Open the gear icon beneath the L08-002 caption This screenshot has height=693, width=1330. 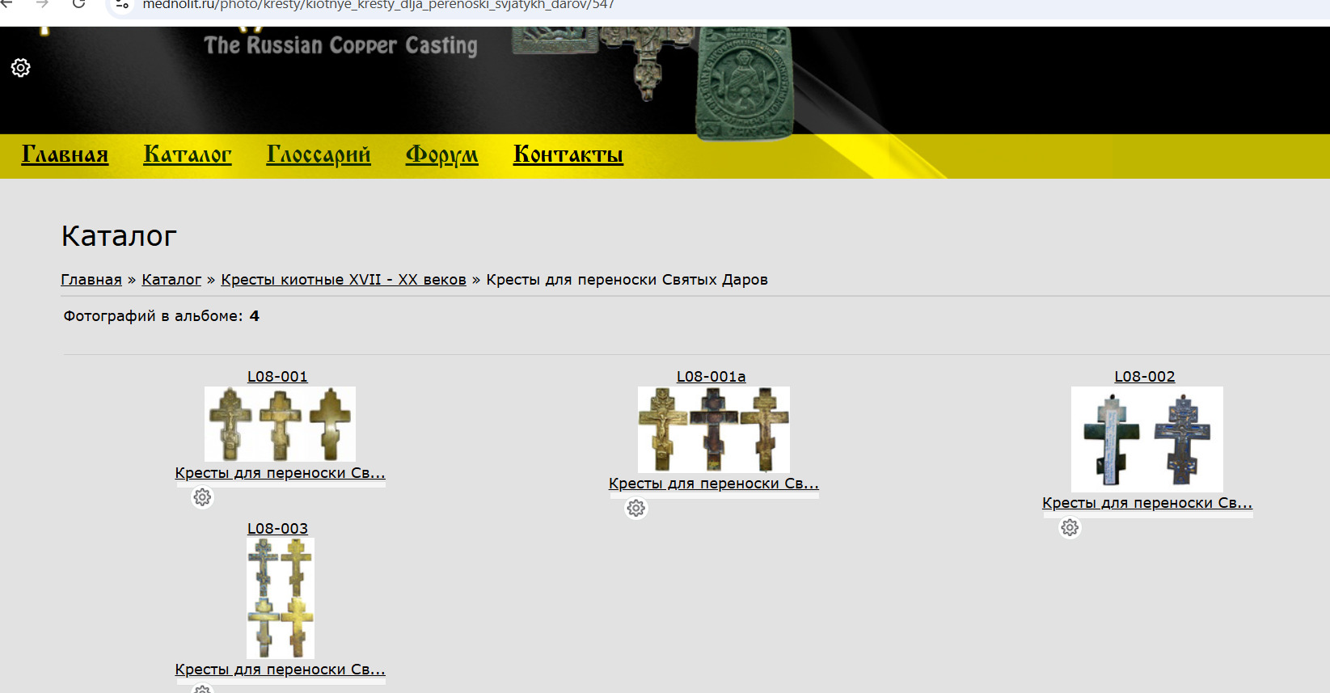click(1070, 527)
